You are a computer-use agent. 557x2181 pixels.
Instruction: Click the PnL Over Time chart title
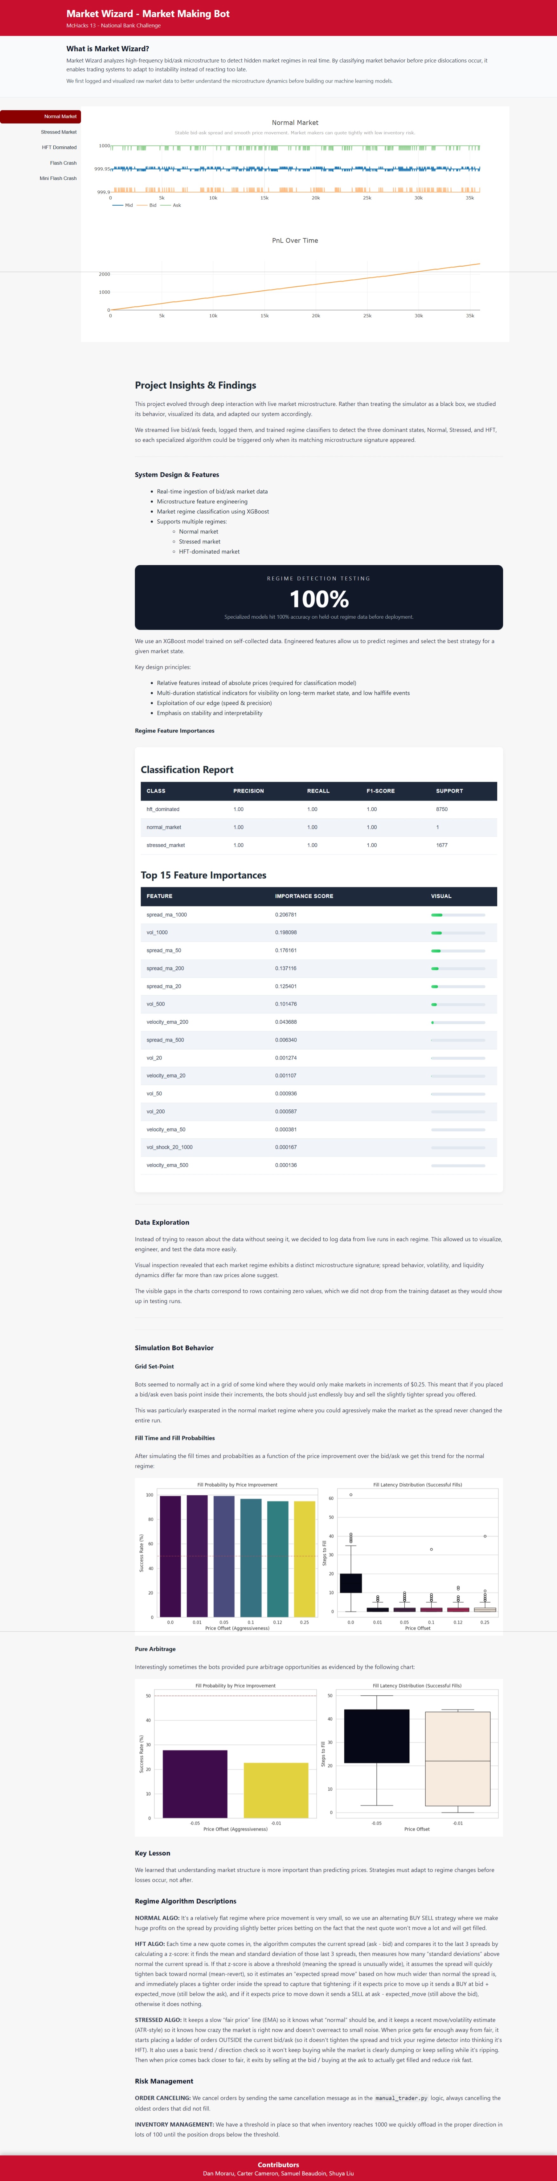pyautogui.click(x=295, y=241)
